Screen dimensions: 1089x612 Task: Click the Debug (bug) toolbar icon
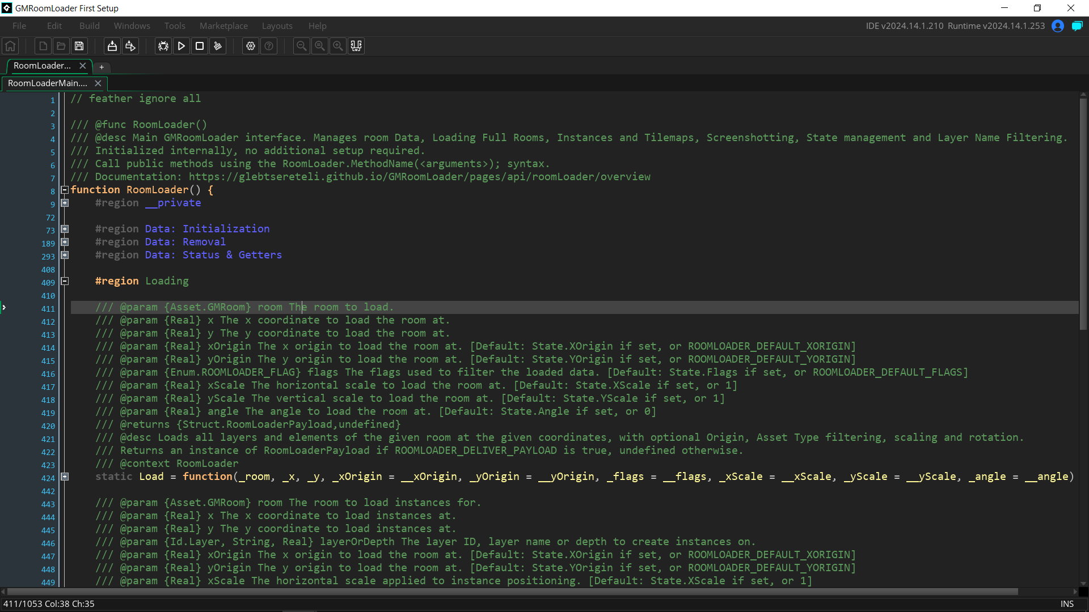pyautogui.click(x=163, y=46)
